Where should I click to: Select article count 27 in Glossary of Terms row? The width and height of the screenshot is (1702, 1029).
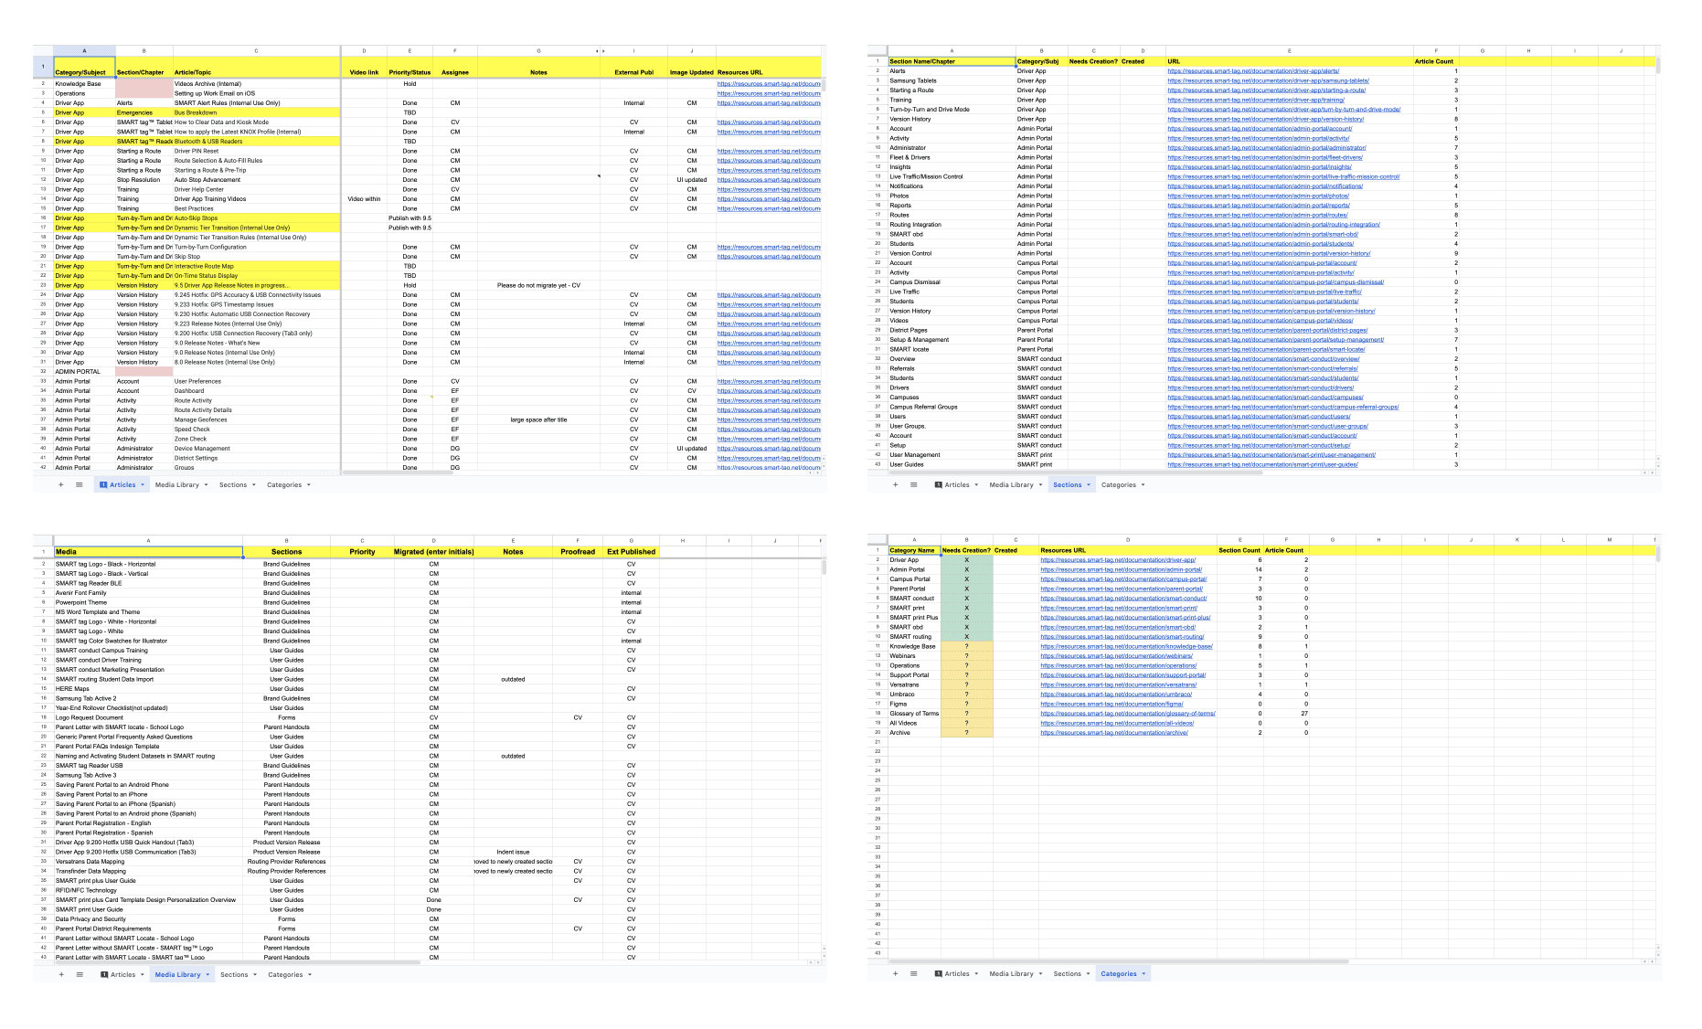(x=1286, y=714)
